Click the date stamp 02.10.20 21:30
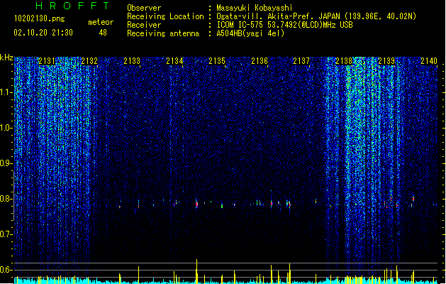The image size is (446, 284). click(43, 33)
